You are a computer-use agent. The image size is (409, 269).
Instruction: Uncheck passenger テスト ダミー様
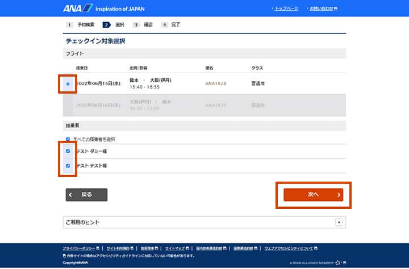pos(68,152)
